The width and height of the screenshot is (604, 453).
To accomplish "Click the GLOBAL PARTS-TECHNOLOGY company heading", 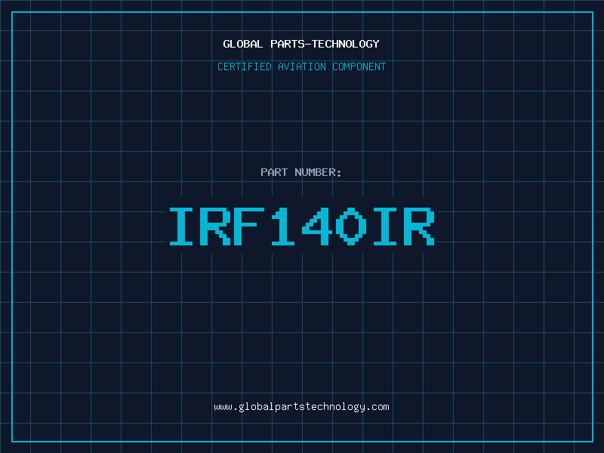I will coord(301,44).
